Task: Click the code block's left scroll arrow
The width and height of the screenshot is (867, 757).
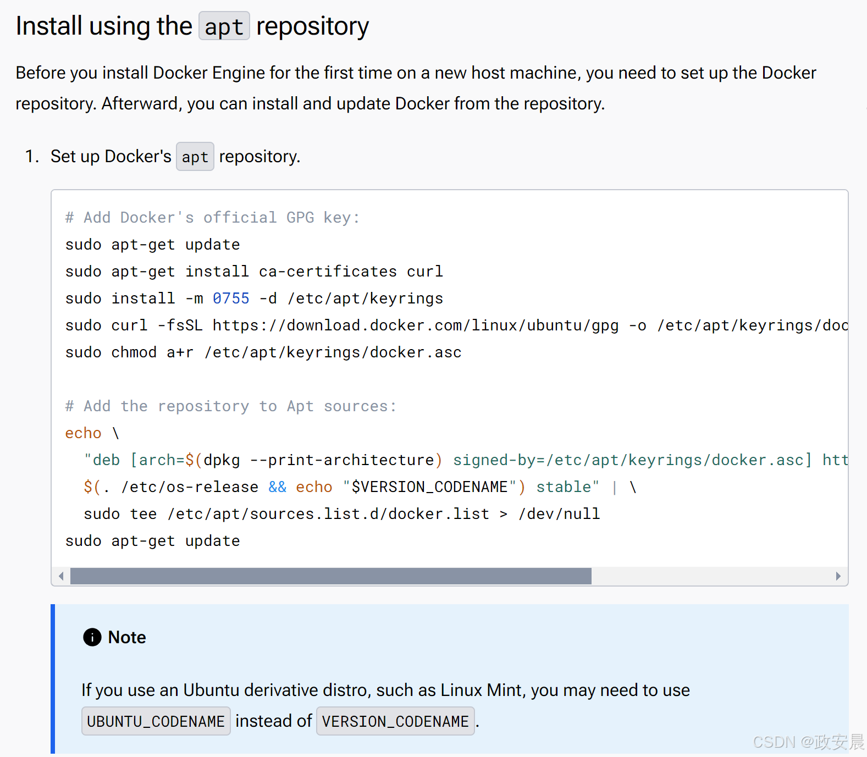Action: (61, 576)
